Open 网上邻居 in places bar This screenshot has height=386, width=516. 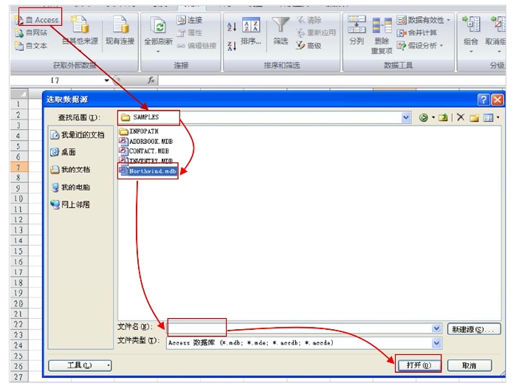click(70, 204)
